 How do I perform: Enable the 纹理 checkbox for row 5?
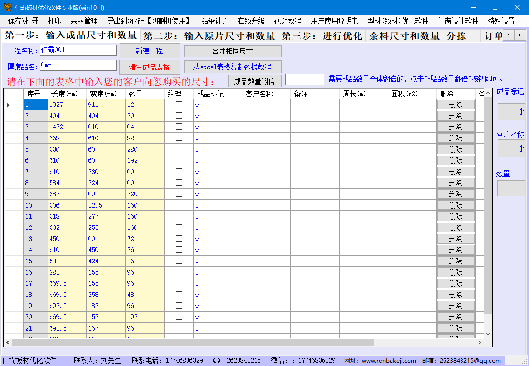pyautogui.click(x=179, y=149)
